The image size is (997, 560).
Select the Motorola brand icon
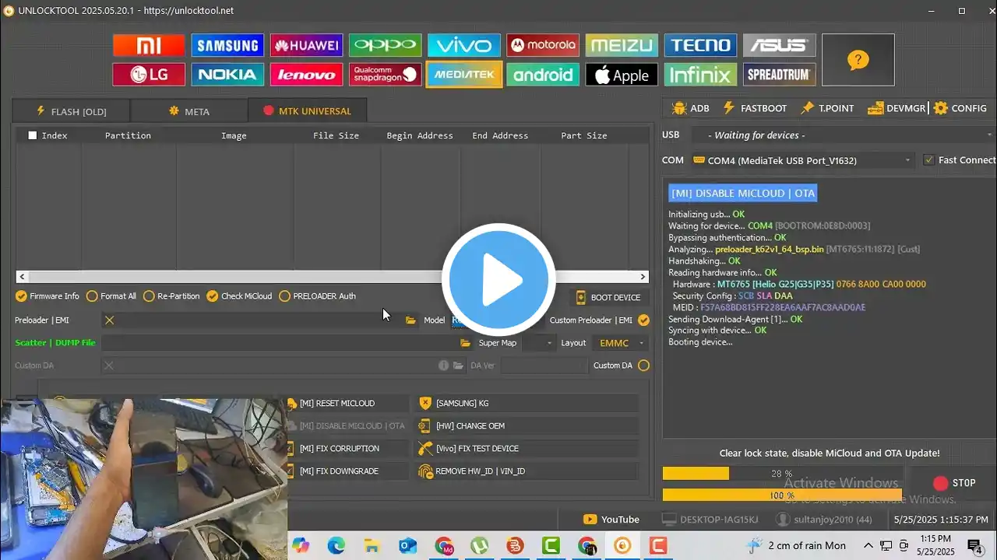(x=543, y=45)
